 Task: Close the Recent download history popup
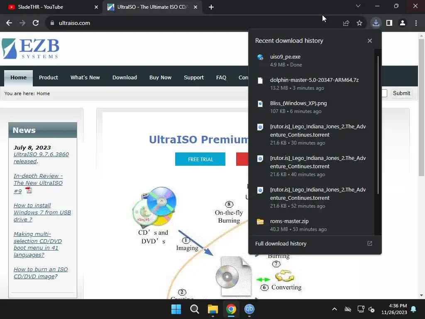(370, 41)
